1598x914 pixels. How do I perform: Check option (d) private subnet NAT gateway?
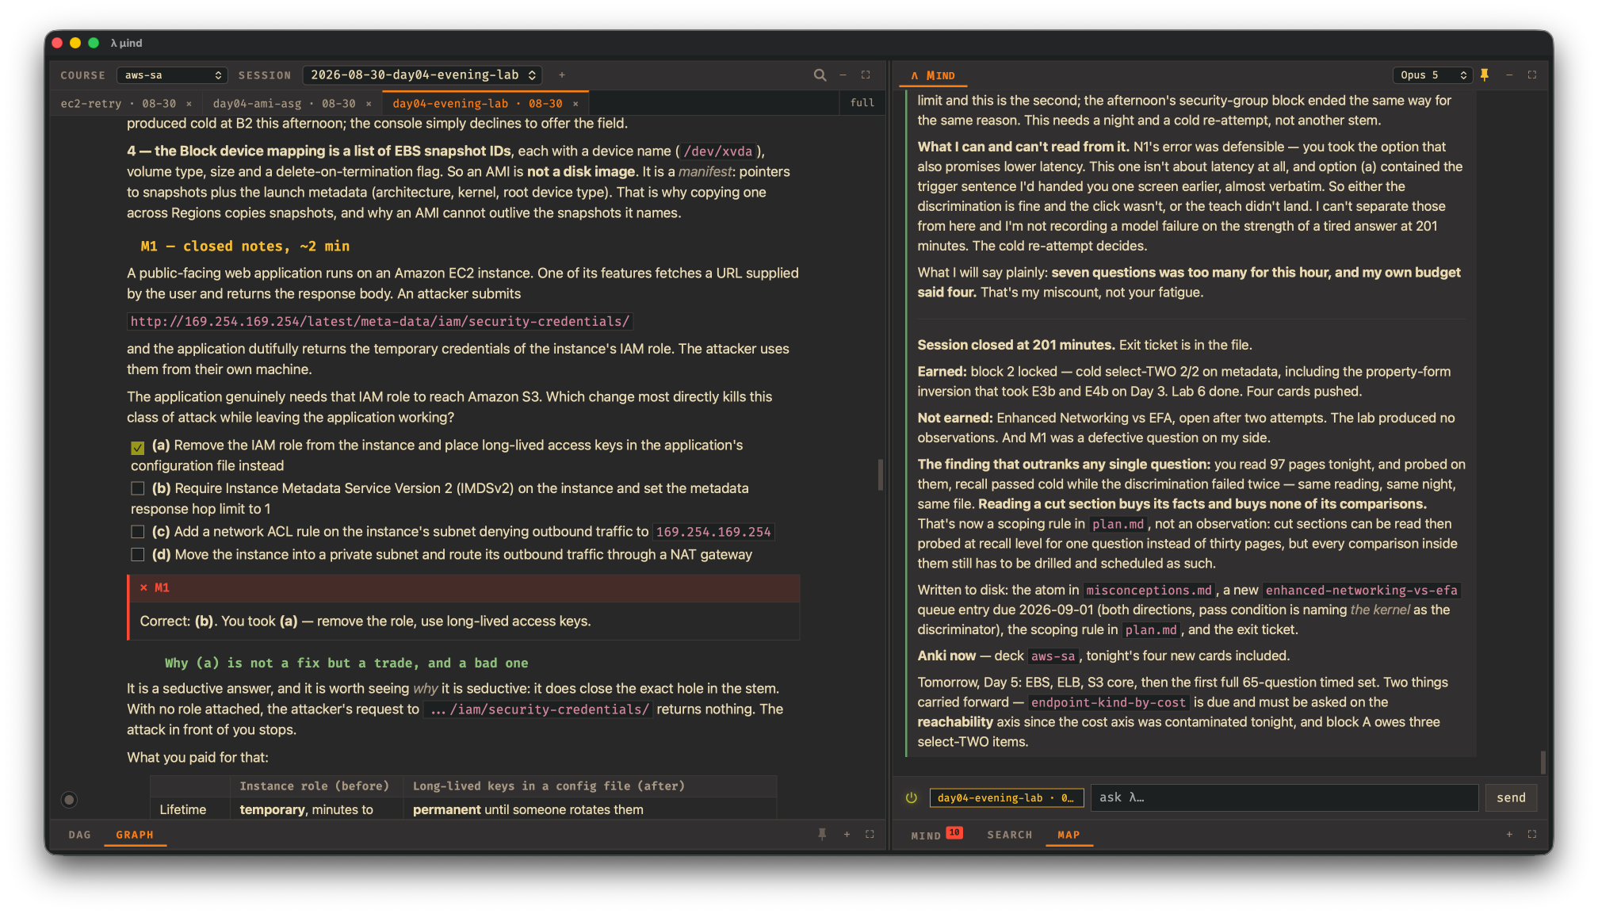(x=138, y=555)
